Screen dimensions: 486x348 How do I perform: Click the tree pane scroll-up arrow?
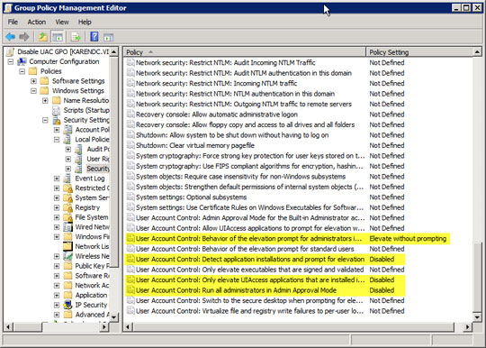pyautogui.click(x=113, y=51)
